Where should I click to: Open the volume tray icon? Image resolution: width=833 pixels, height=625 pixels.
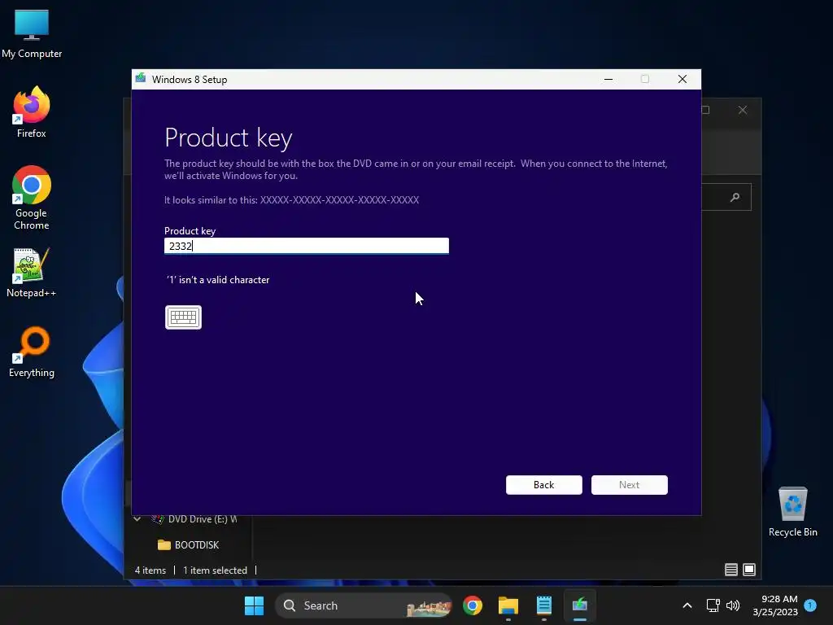point(733,605)
